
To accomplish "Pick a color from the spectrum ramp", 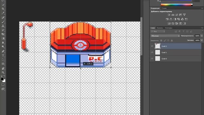I will (x=177, y=5).
